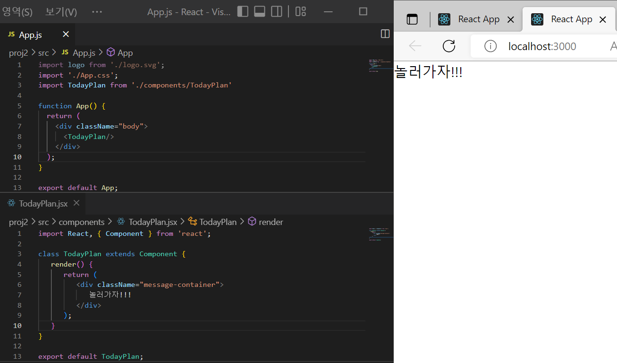Open the 보기(V) menu

point(61,12)
